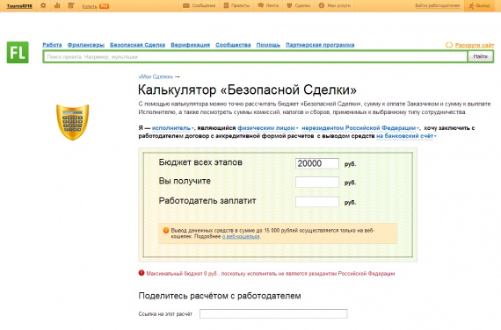Go to the Фрилансеры section

click(86, 45)
